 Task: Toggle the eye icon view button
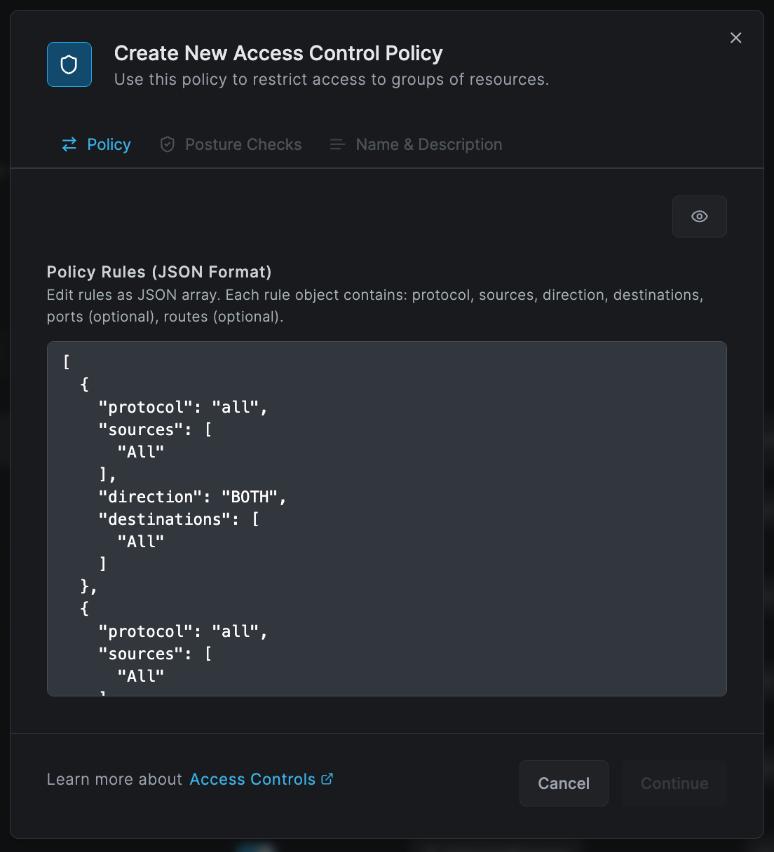click(699, 217)
